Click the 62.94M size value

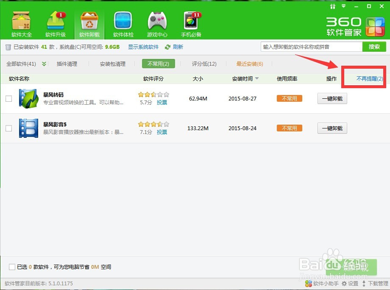tap(198, 98)
